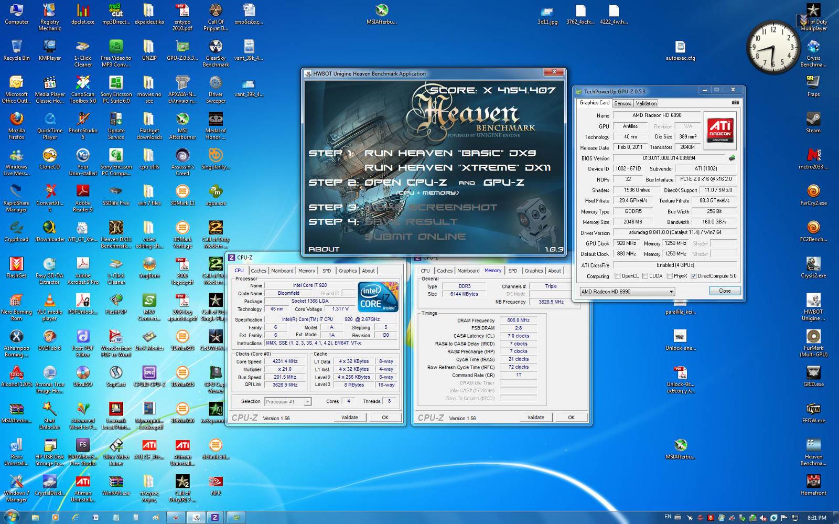Image resolution: width=839 pixels, height=524 pixels.
Task: Open the Heaven DX11 Benchmark desktop icon
Action: click(x=116, y=234)
